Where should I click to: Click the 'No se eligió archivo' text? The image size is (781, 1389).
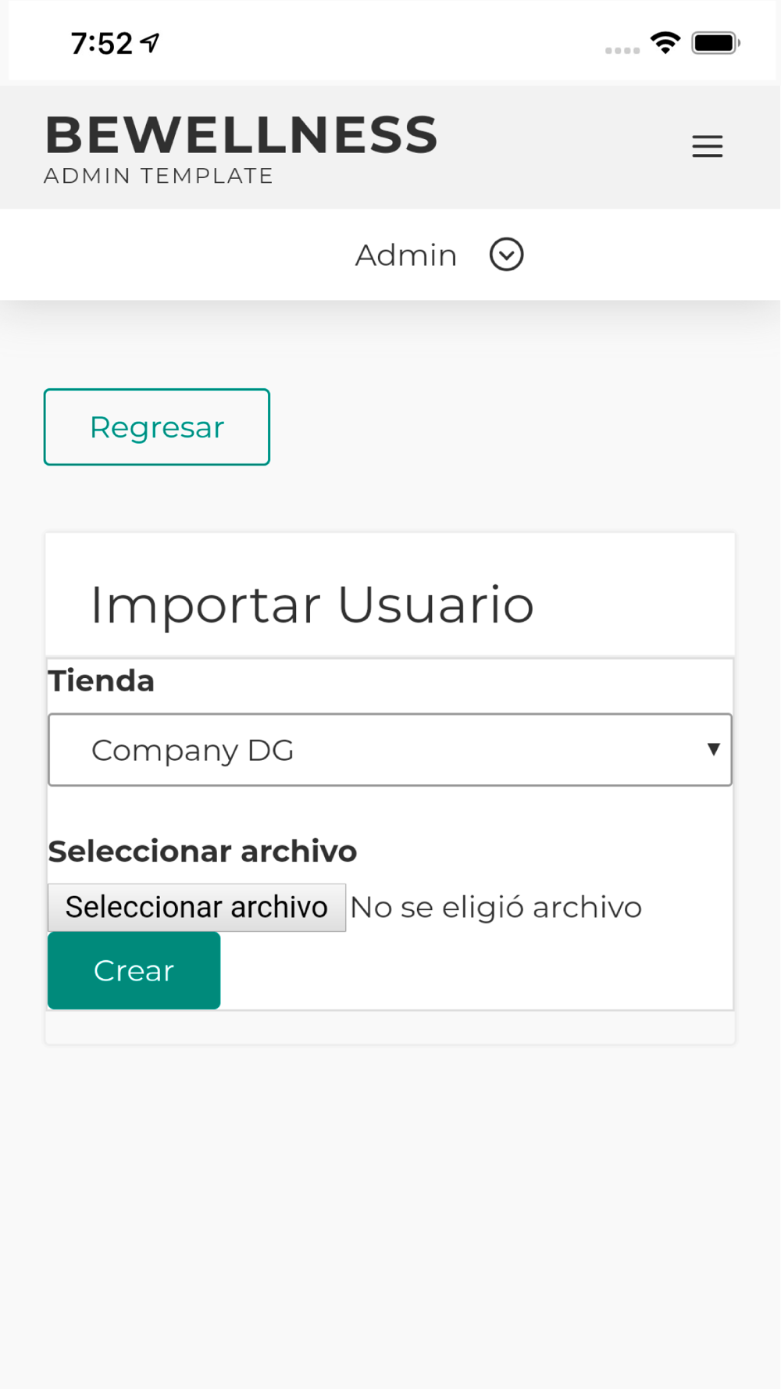click(x=496, y=908)
